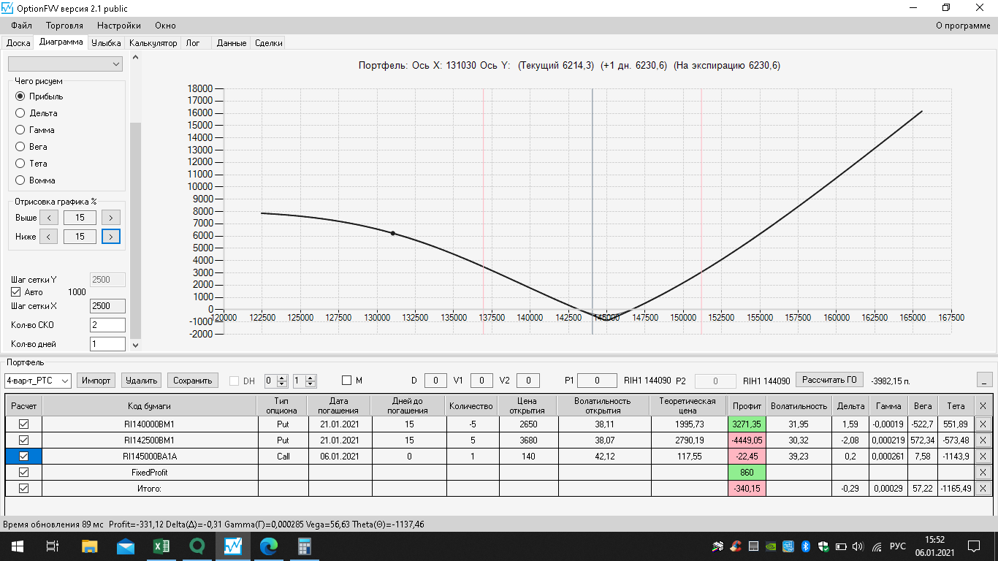Launch File Explorer from the taskbar
Viewport: 998px width, 561px height.
tap(90, 546)
